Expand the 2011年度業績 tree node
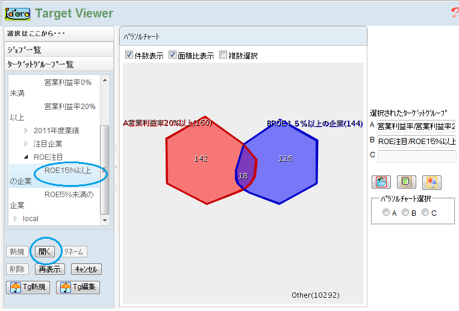The width and height of the screenshot is (459, 311). coord(26,130)
